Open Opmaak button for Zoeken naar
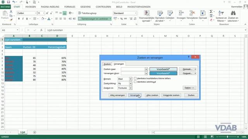This screenshot has height=139, width=248. 188,69
